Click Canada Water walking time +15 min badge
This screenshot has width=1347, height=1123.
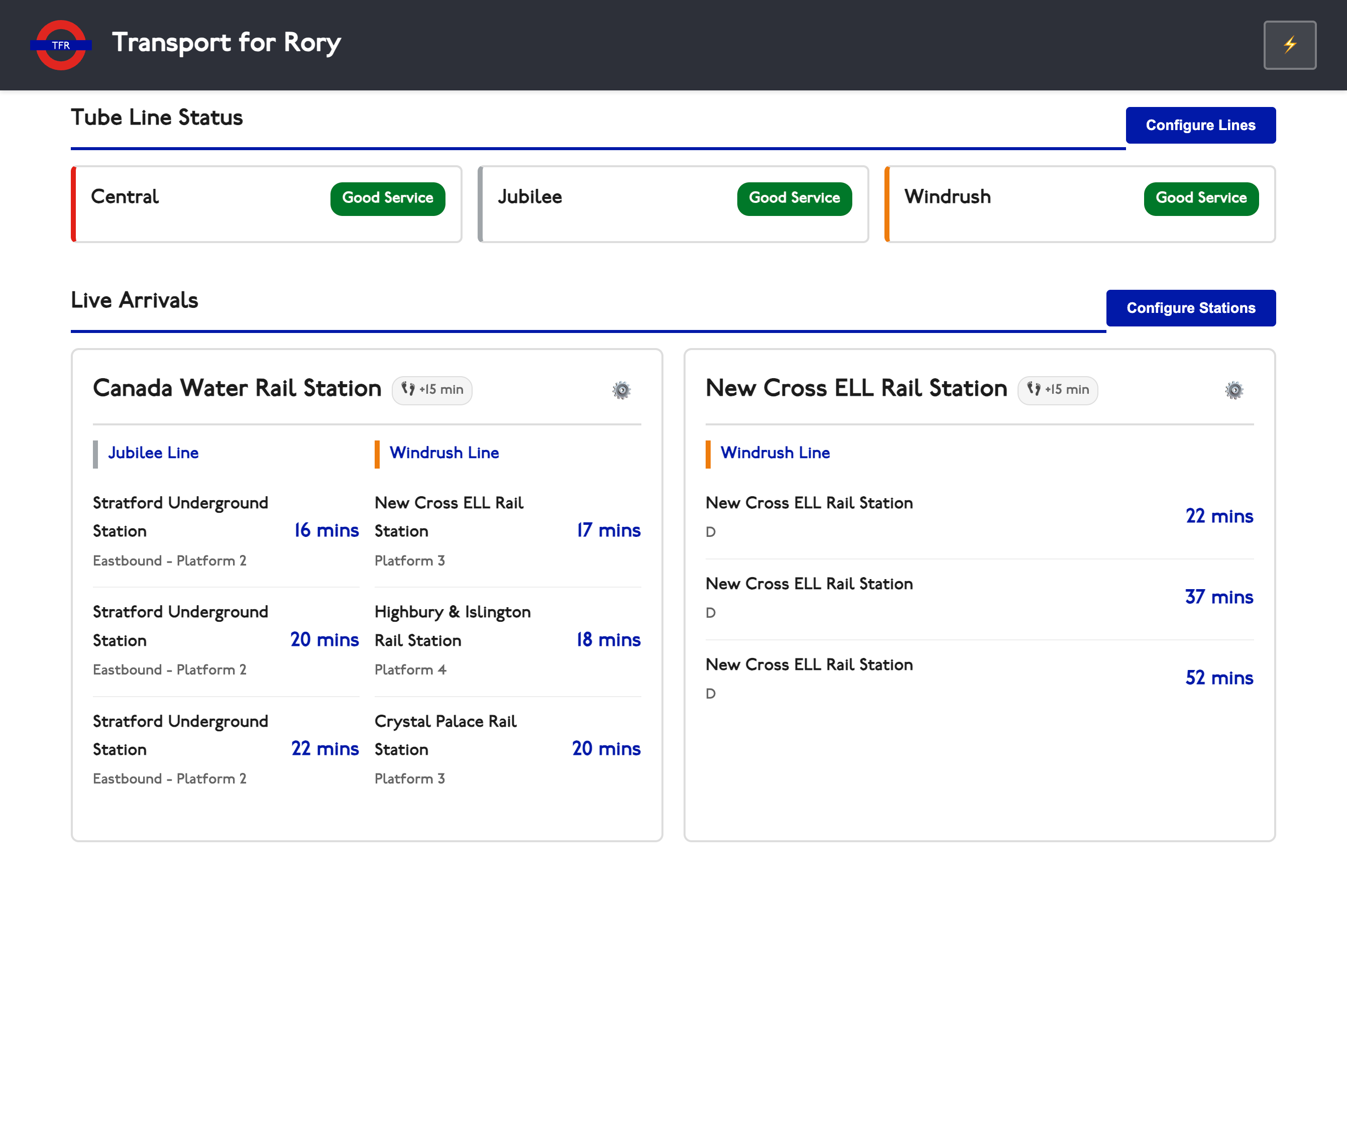[x=432, y=390]
